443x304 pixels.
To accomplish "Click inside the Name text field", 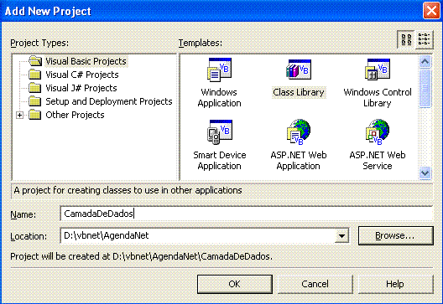I will pyautogui.click(x=247, y=214).
